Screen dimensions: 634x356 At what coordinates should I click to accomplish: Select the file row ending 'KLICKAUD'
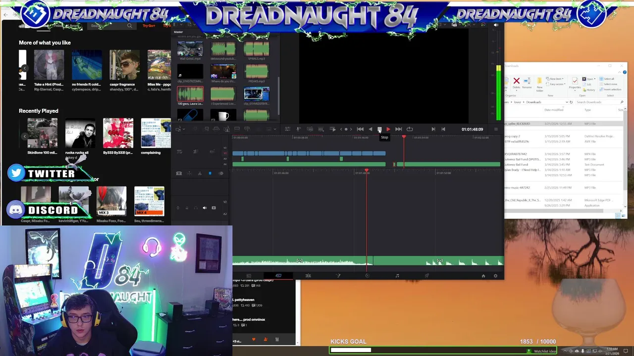563,124
